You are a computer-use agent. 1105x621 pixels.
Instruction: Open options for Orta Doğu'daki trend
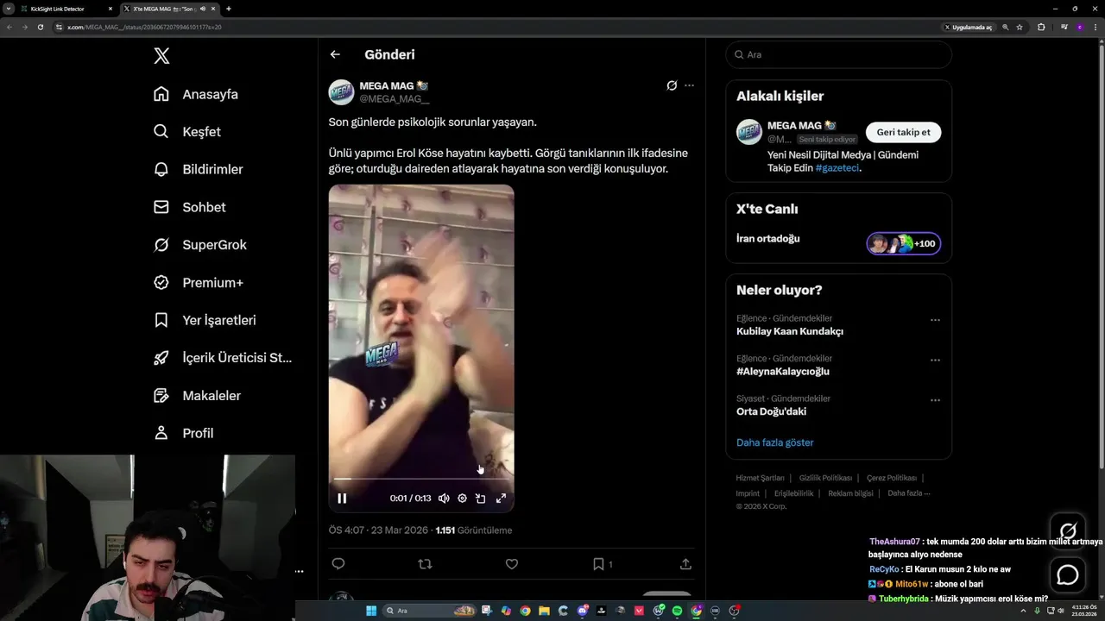pyautogui.click(x=935, y=400)
